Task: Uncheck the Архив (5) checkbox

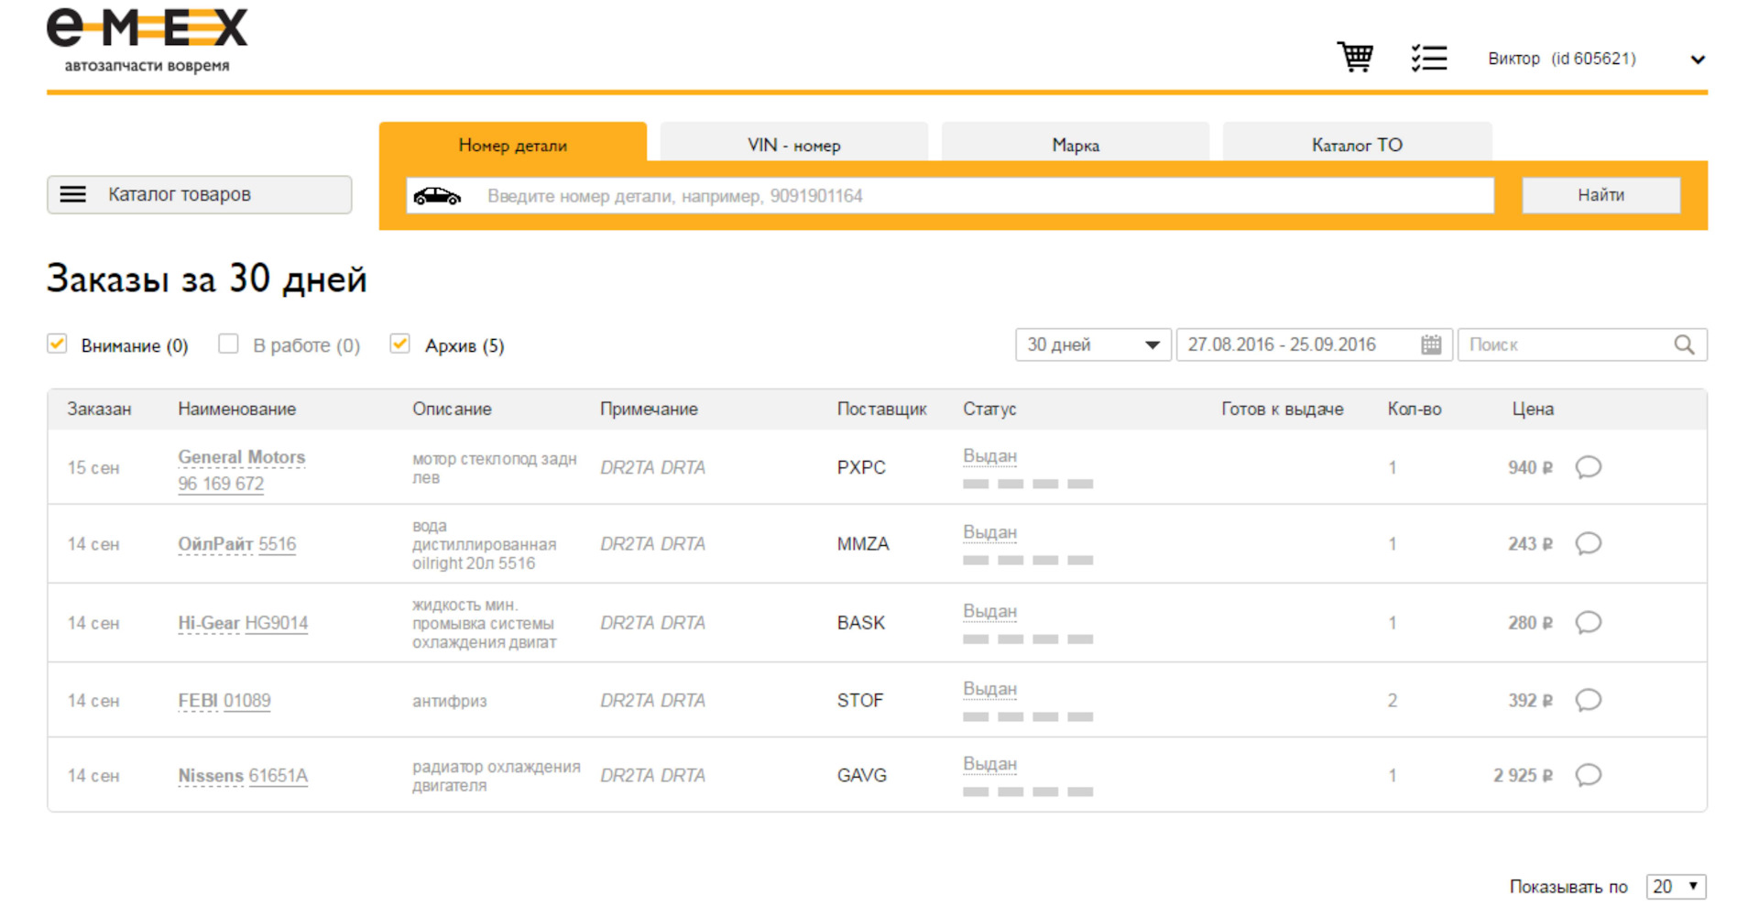Action: coord(399,344)
